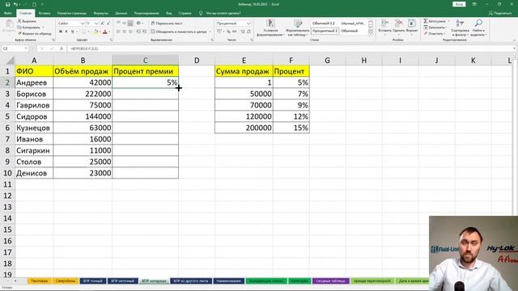Apply percent style format
The image size is (518, 291).
point(228,32)
